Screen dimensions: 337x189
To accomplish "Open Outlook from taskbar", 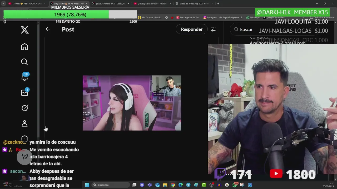I will [x=157, y=185].
